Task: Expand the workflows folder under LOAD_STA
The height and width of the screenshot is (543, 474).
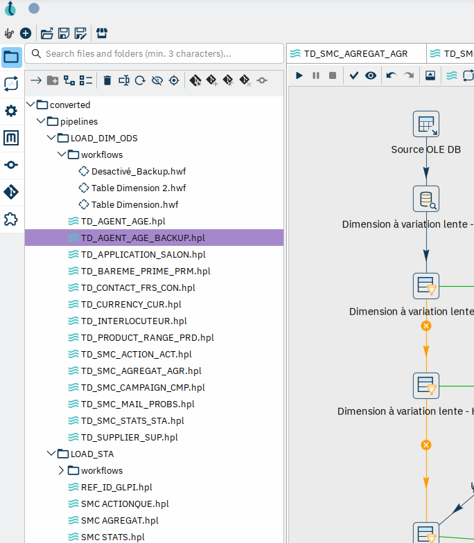Action: point(61,470)
